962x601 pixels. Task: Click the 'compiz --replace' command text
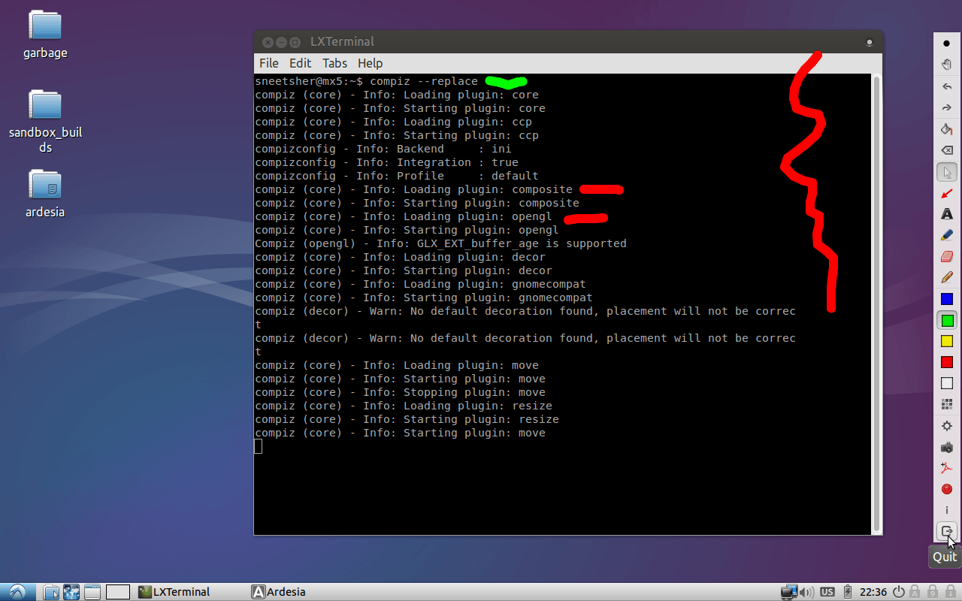tap(424, 81)
